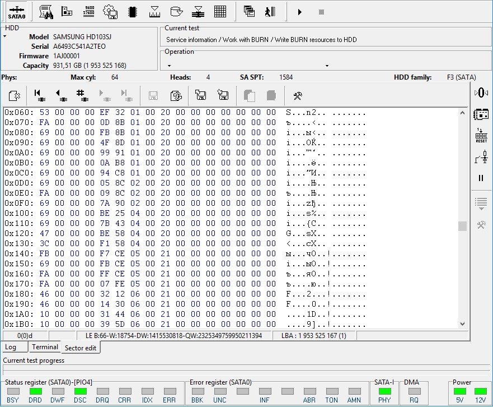This screenshot has height=407, width=493.
Task: Click the copy pages icon
Action: pos(250,96)
